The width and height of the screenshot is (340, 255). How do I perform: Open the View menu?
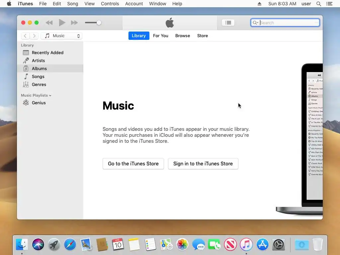pyautogui.click(x=90, y=4)
